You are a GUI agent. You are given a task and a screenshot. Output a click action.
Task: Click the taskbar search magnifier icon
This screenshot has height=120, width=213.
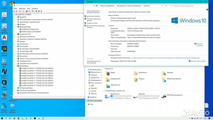click(x=6, y=118)
